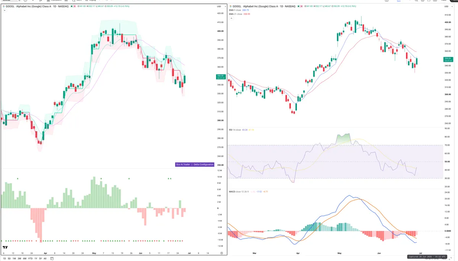The height and width of the screenshot is (261, 458).
Task: Click the -12 M volume axis label
Action: [x=220, y=246]
